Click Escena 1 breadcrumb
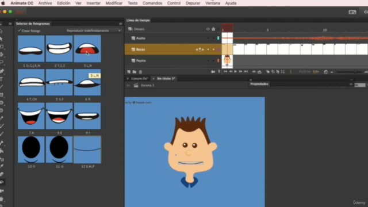Viewport: 368px width, 207px height. 148,86
